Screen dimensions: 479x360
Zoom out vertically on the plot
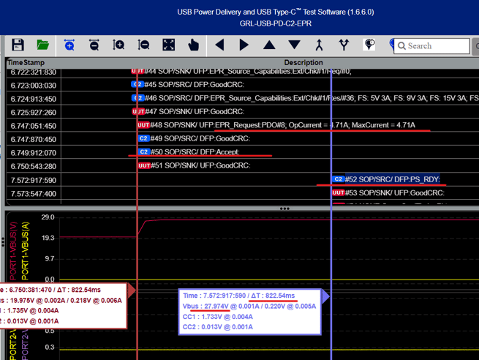pos(143,45)
